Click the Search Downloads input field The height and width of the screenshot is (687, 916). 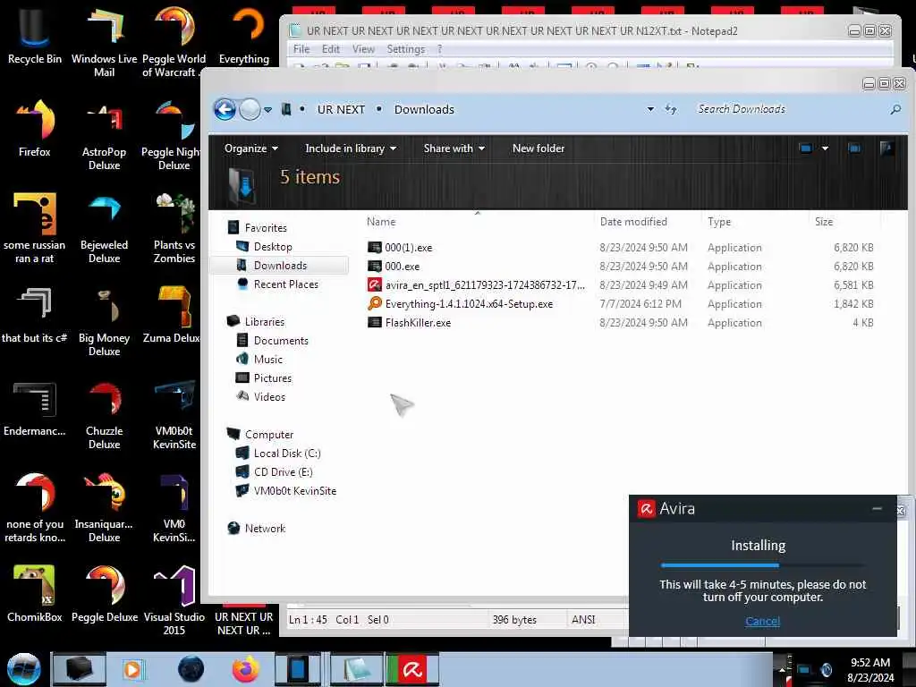pyautogui.click(x=789, y=109)
